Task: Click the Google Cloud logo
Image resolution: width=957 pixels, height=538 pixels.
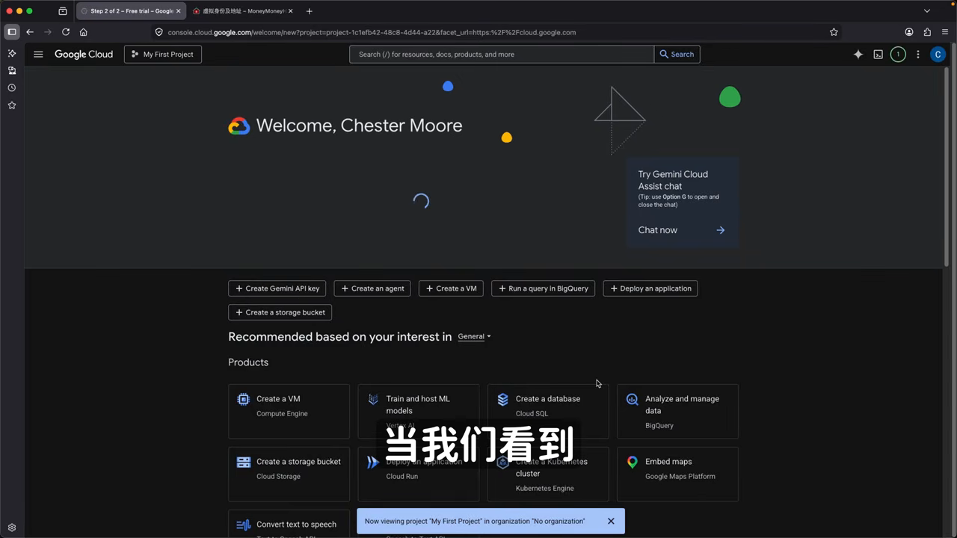Action: pos(84,55)
